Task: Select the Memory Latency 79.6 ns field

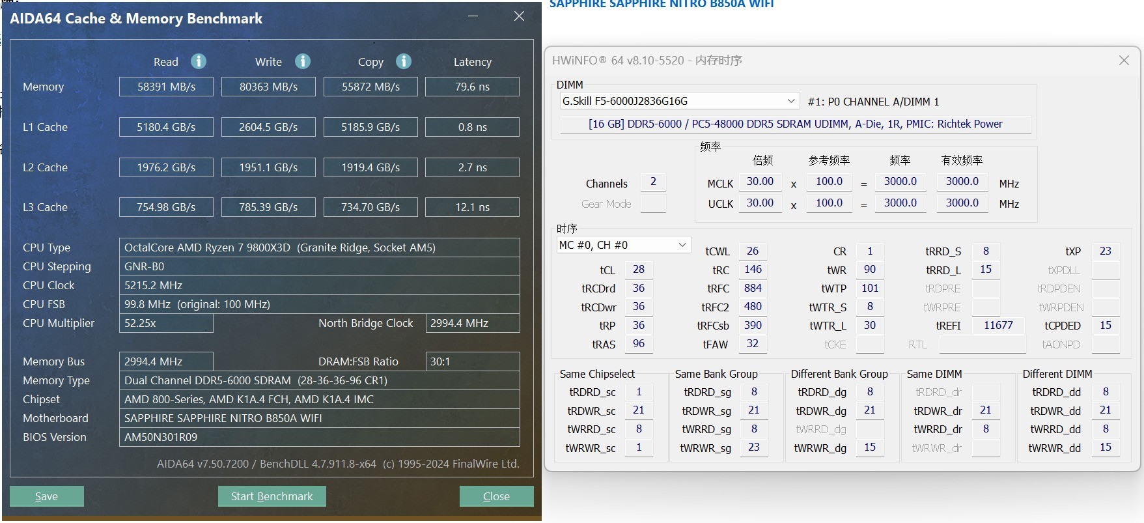Action: click(472, 87)
